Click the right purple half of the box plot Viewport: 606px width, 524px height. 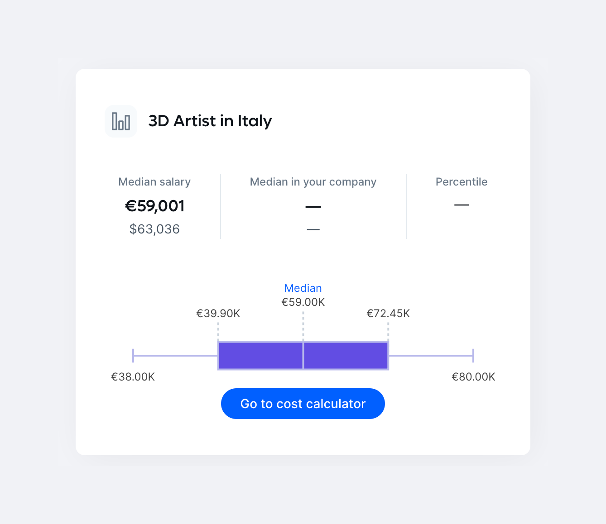click(346, 356)
